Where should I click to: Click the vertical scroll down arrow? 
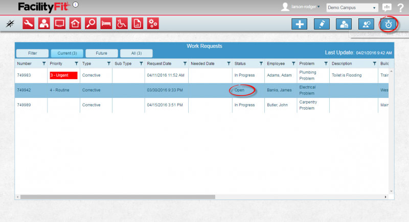(391, 191)
